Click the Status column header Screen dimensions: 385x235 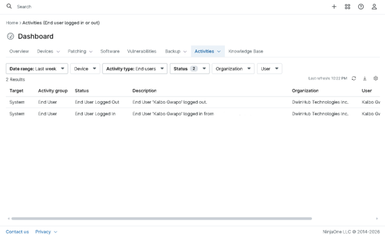click(82, 91)
